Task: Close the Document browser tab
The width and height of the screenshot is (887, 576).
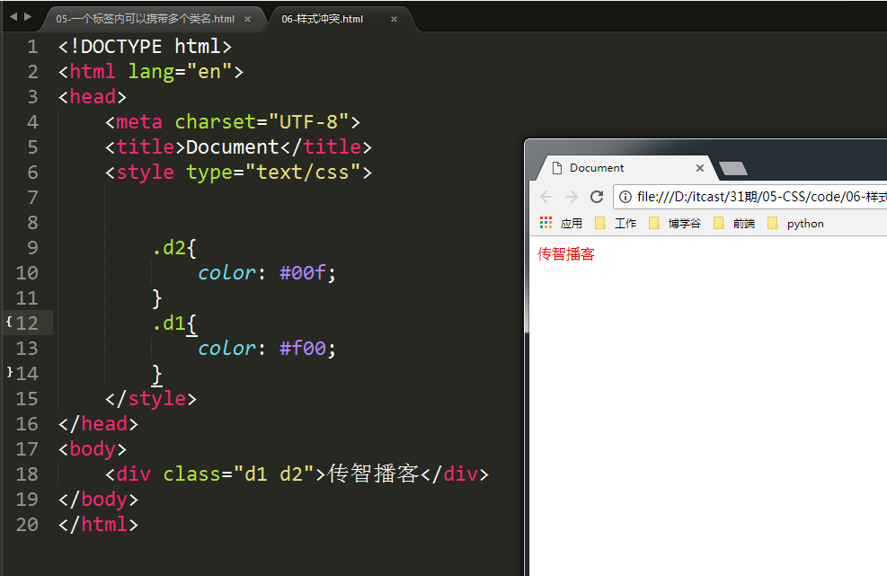Action: (x=700, y=168)
